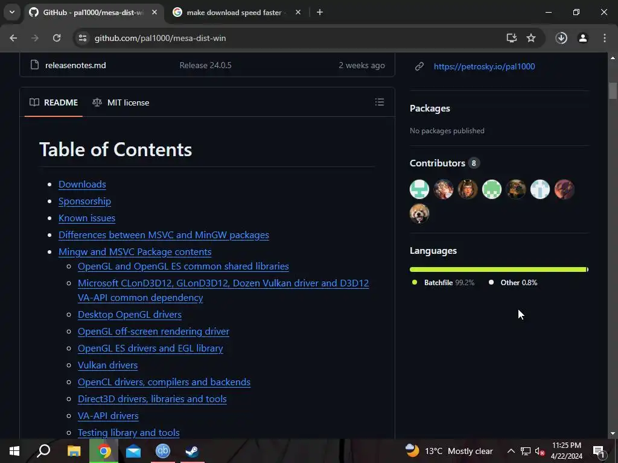
Task: Open the fourth green contributor avatar
Action: 492,189
